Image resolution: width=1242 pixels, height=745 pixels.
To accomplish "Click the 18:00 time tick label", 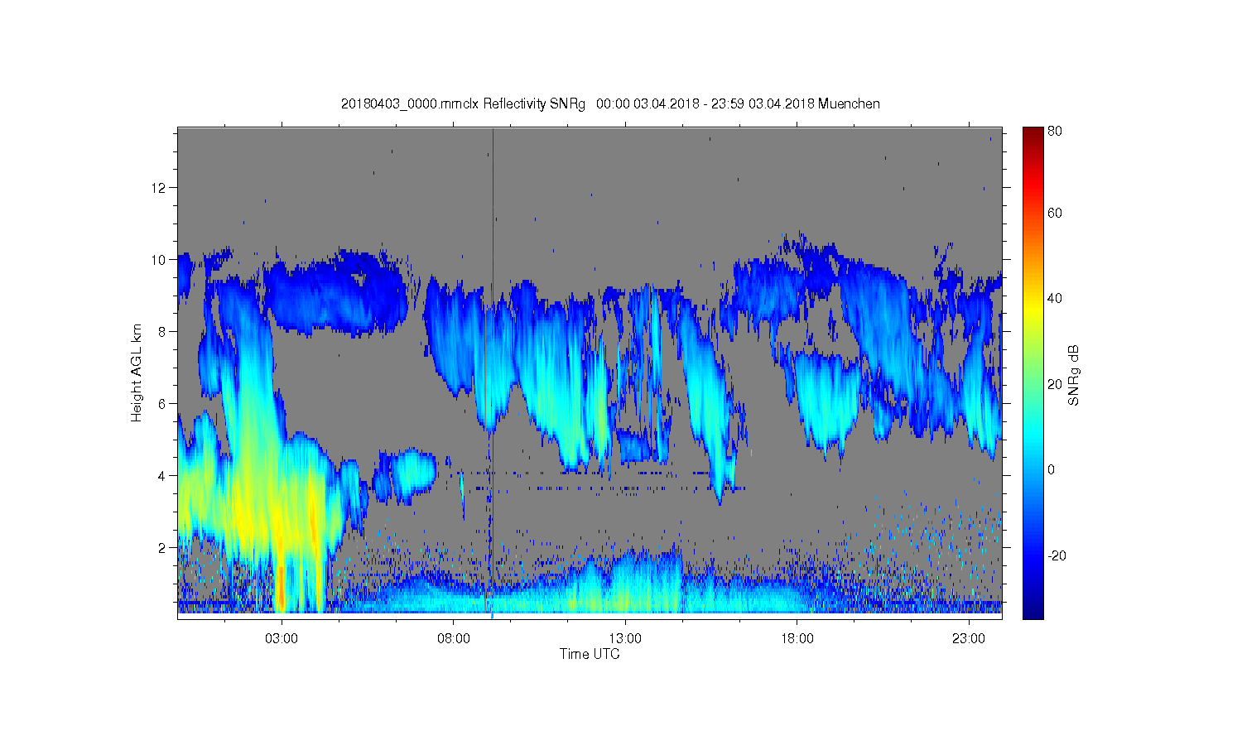I will click(797, 639).
